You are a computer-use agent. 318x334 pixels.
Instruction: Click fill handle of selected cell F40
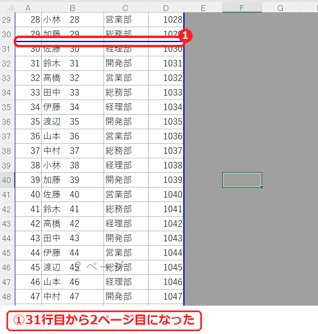click(x=261, y=187)
